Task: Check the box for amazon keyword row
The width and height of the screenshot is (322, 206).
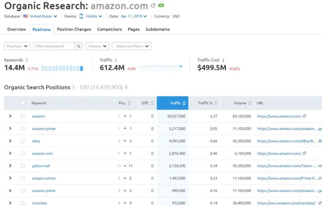Action: coord(23,116)
